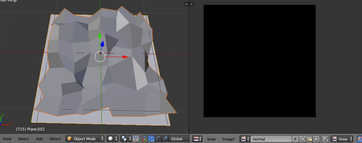Toggle manipulate center points button
362x143 pixels.
click(136, 139)
